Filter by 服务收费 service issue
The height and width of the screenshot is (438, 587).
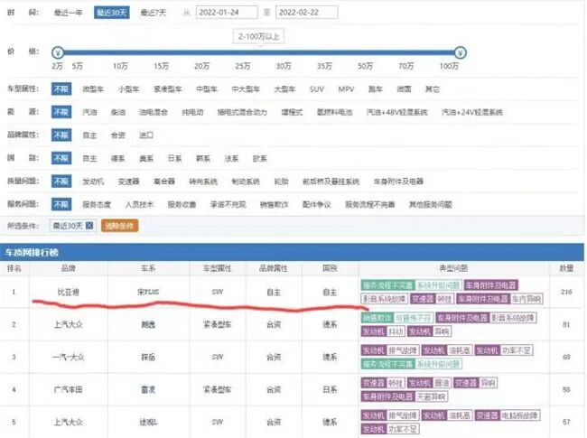[x=182, y=204]
